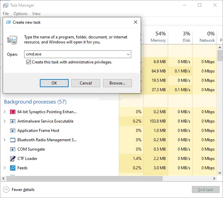Click the vertical scrollbar down arrow
The height and width of the screenshot is (198, 223).
220,173
